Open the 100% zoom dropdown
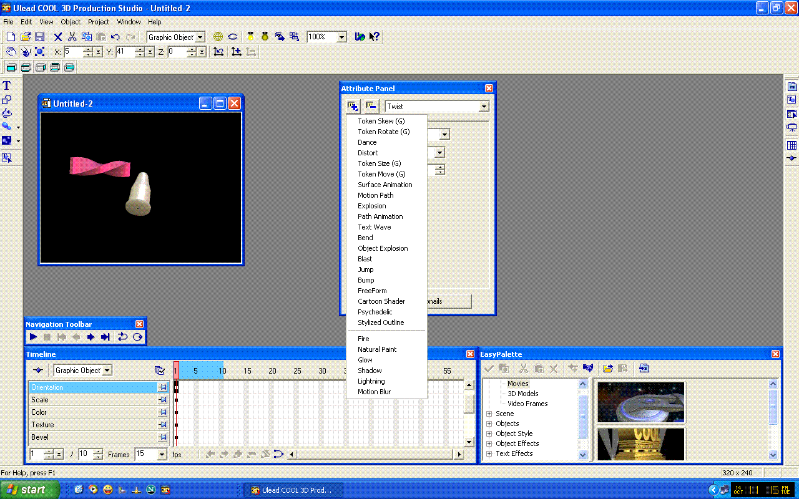799x499 pixels. tap(341, 37)
